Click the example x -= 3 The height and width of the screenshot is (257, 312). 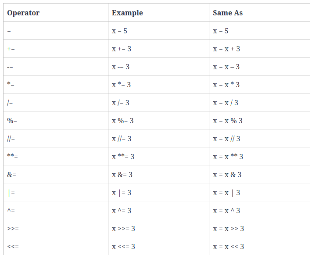point(121,67)
